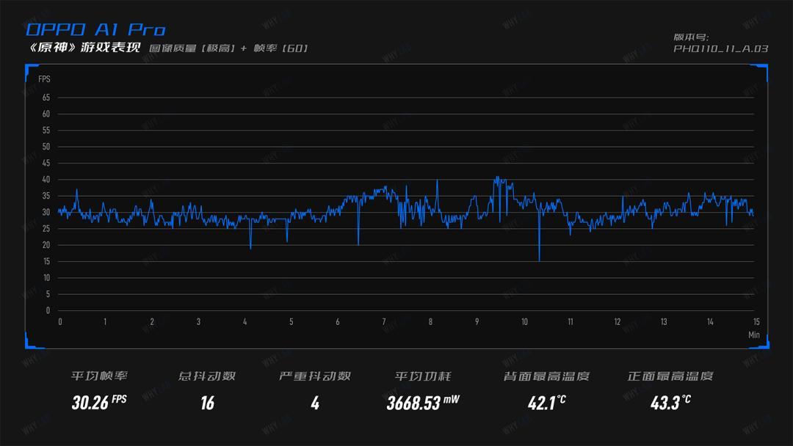Click the total jitter value 16
The width and height of the screenshot is (793, 446).
pos(207,403)
